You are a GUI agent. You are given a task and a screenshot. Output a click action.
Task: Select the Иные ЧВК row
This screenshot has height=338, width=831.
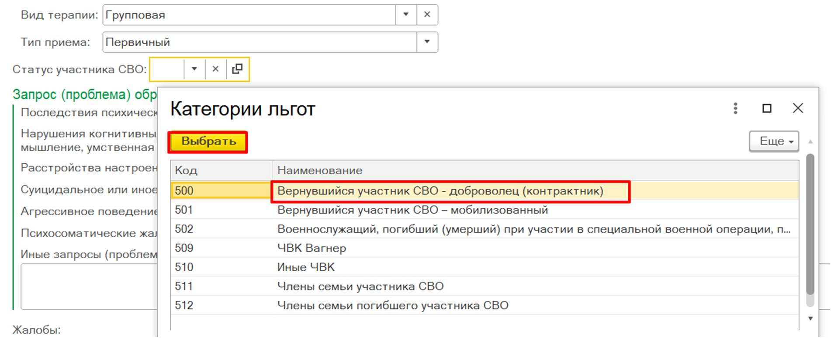(x=306, y=267)
